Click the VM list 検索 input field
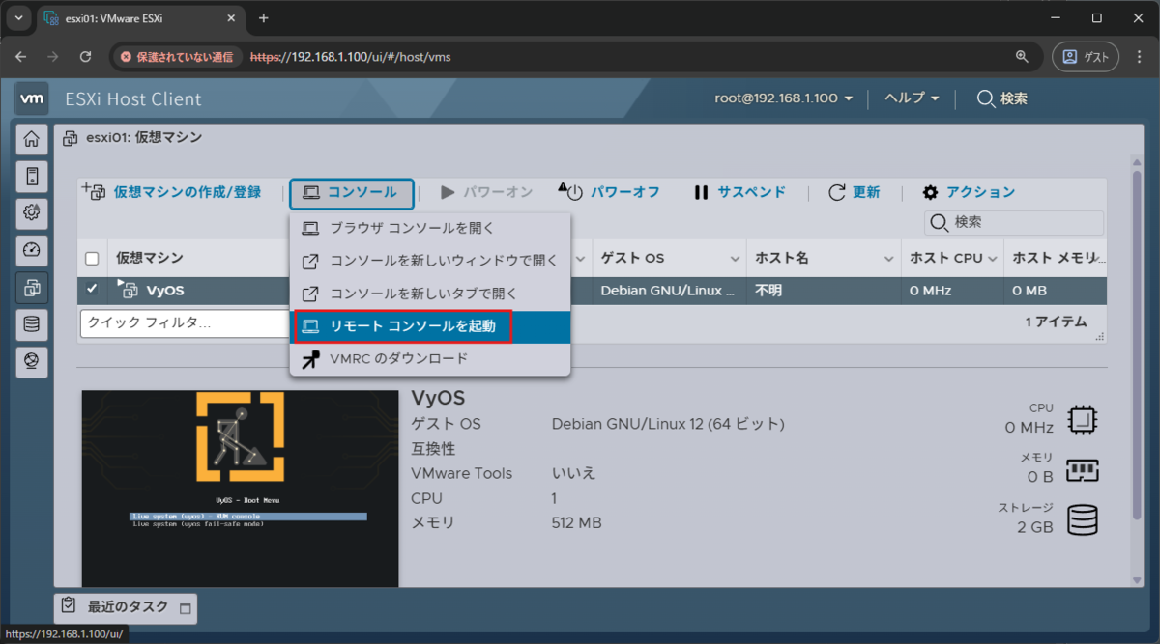This screenshot has width=1160, height=644. click(1014, 223)
